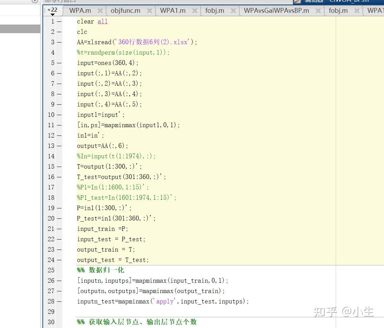Click 'input_train =P;' line

coord(102,229)
